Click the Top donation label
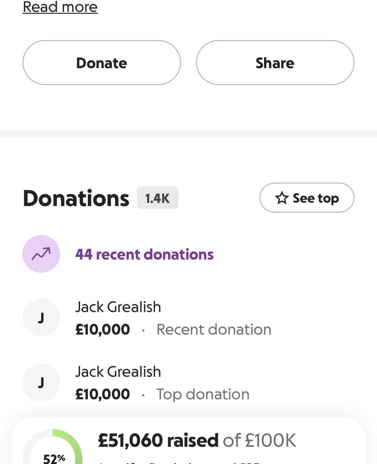Screen dimensions: 377x464 tap(203, 394)
